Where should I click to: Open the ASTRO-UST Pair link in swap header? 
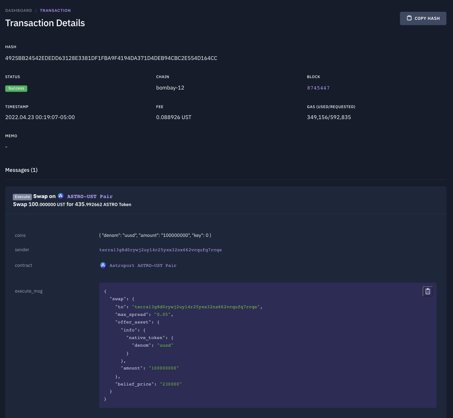[x=90, y=196]
